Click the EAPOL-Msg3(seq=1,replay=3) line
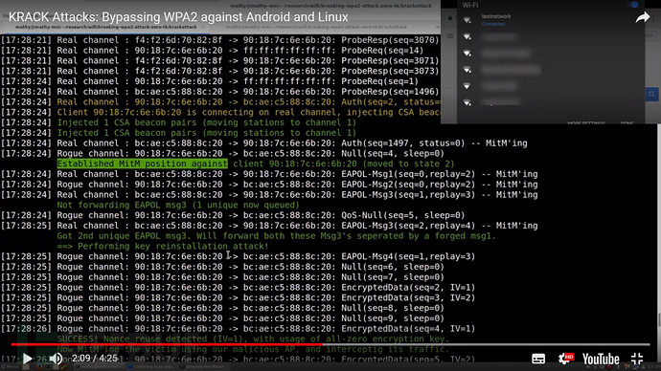This screenshot has height=371, width=661. (269, 195)
